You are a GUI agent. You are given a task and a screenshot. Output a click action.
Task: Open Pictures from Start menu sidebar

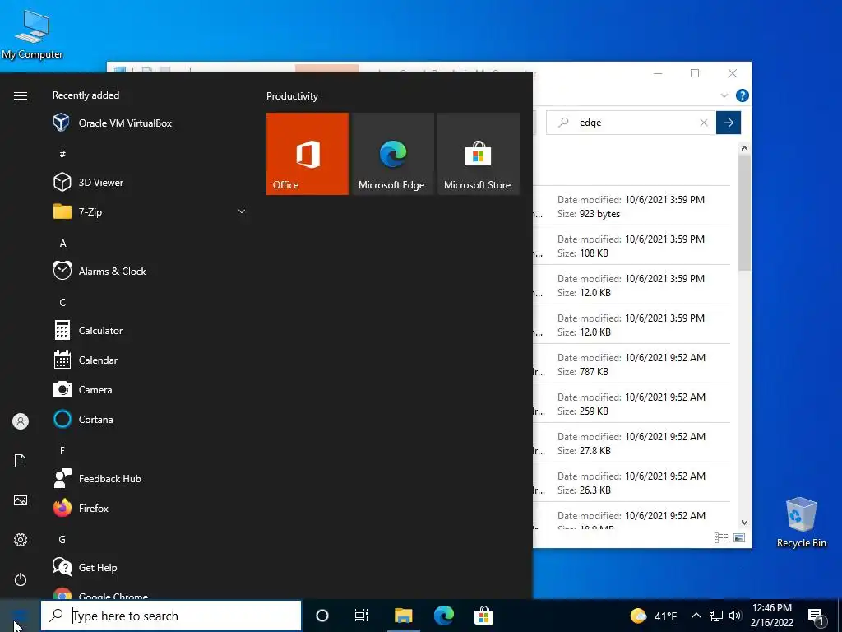pos(21,500)
